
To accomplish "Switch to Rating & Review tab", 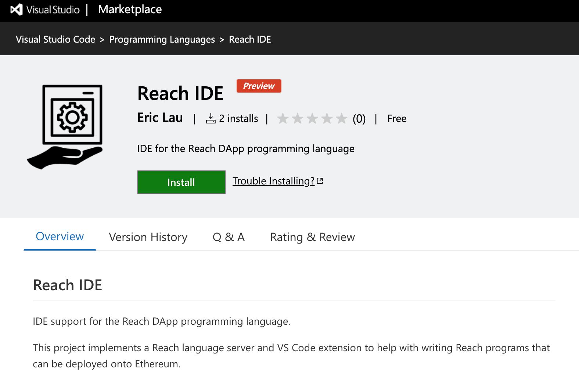I will (313, 237).
